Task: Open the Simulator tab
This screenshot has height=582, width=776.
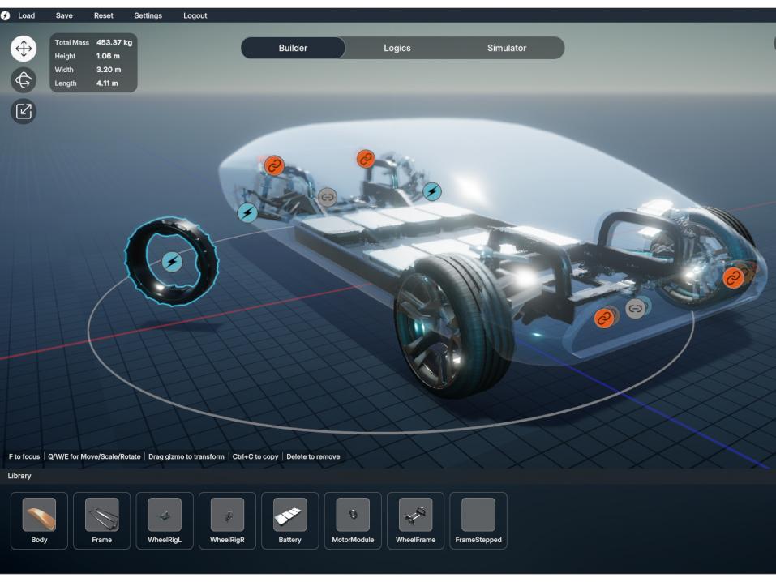Action: [506, 48]
